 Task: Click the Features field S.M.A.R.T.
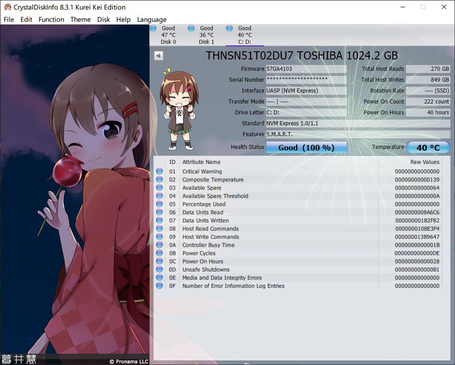(x=358, y=134)
